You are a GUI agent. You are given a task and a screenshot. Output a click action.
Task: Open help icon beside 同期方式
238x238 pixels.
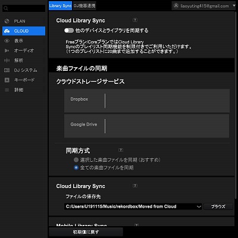point(121,150)
